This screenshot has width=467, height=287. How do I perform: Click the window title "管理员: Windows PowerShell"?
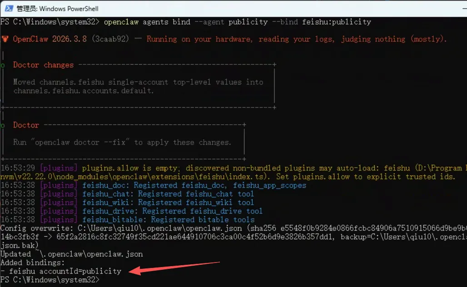58,9
